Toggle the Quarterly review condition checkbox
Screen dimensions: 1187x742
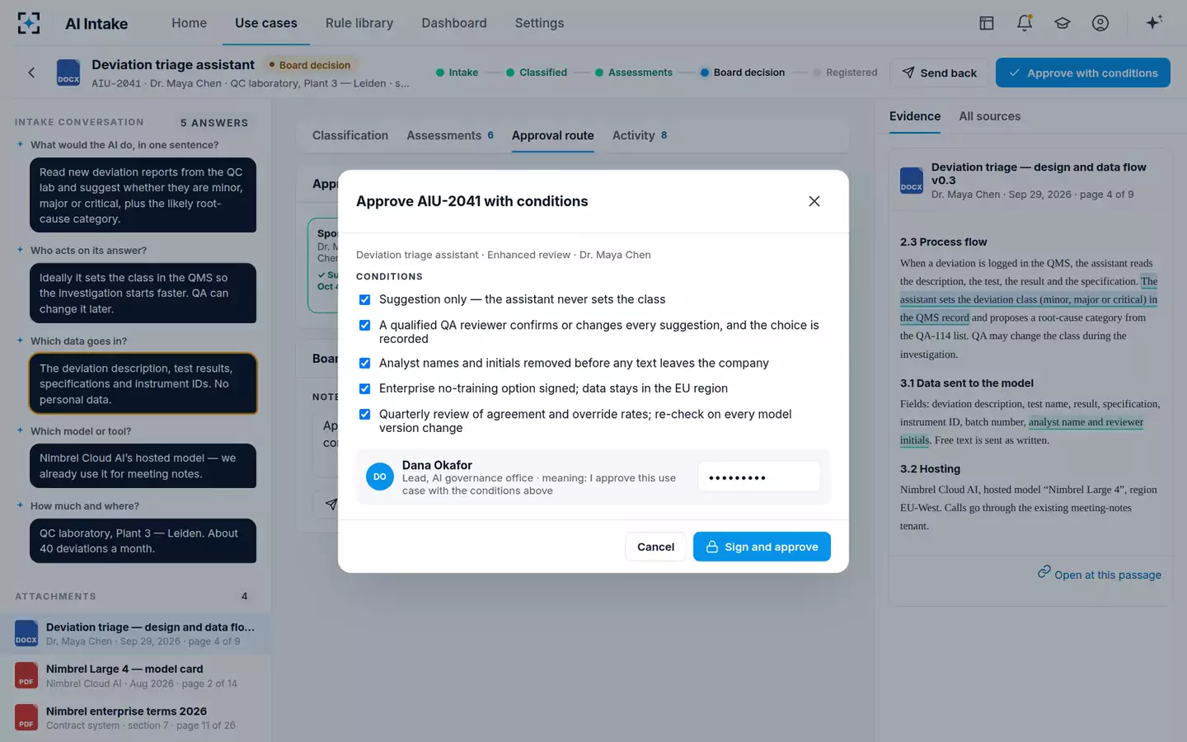pos(364,414)
